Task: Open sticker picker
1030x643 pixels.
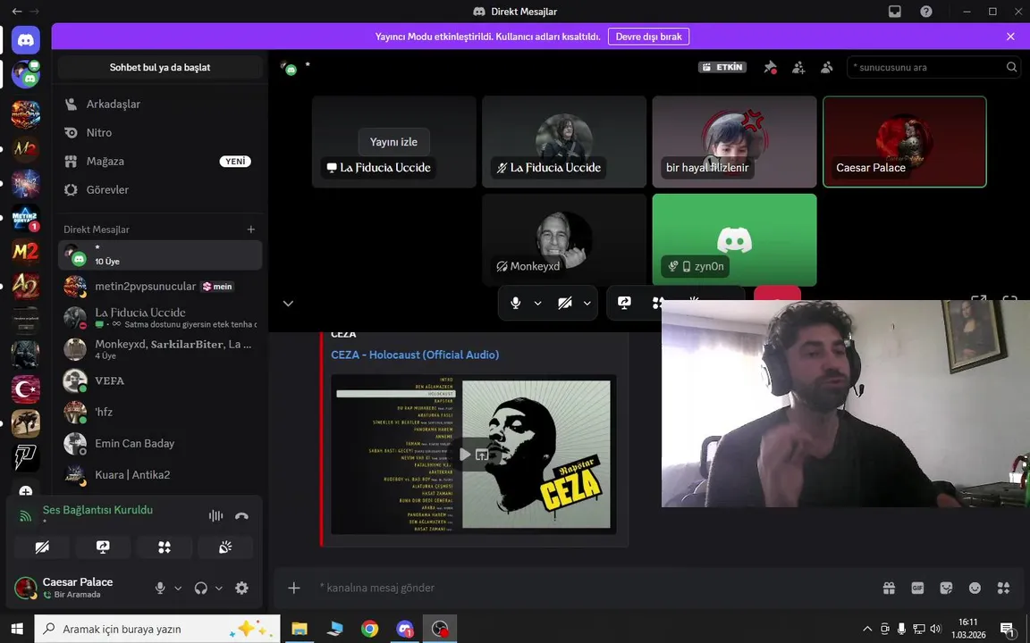Action: [946, 588]
